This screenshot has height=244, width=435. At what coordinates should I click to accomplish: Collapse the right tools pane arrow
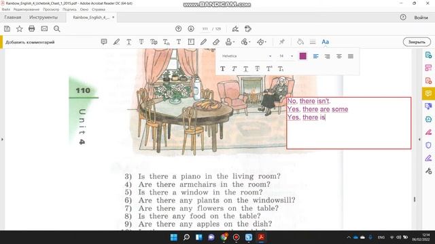419,140
